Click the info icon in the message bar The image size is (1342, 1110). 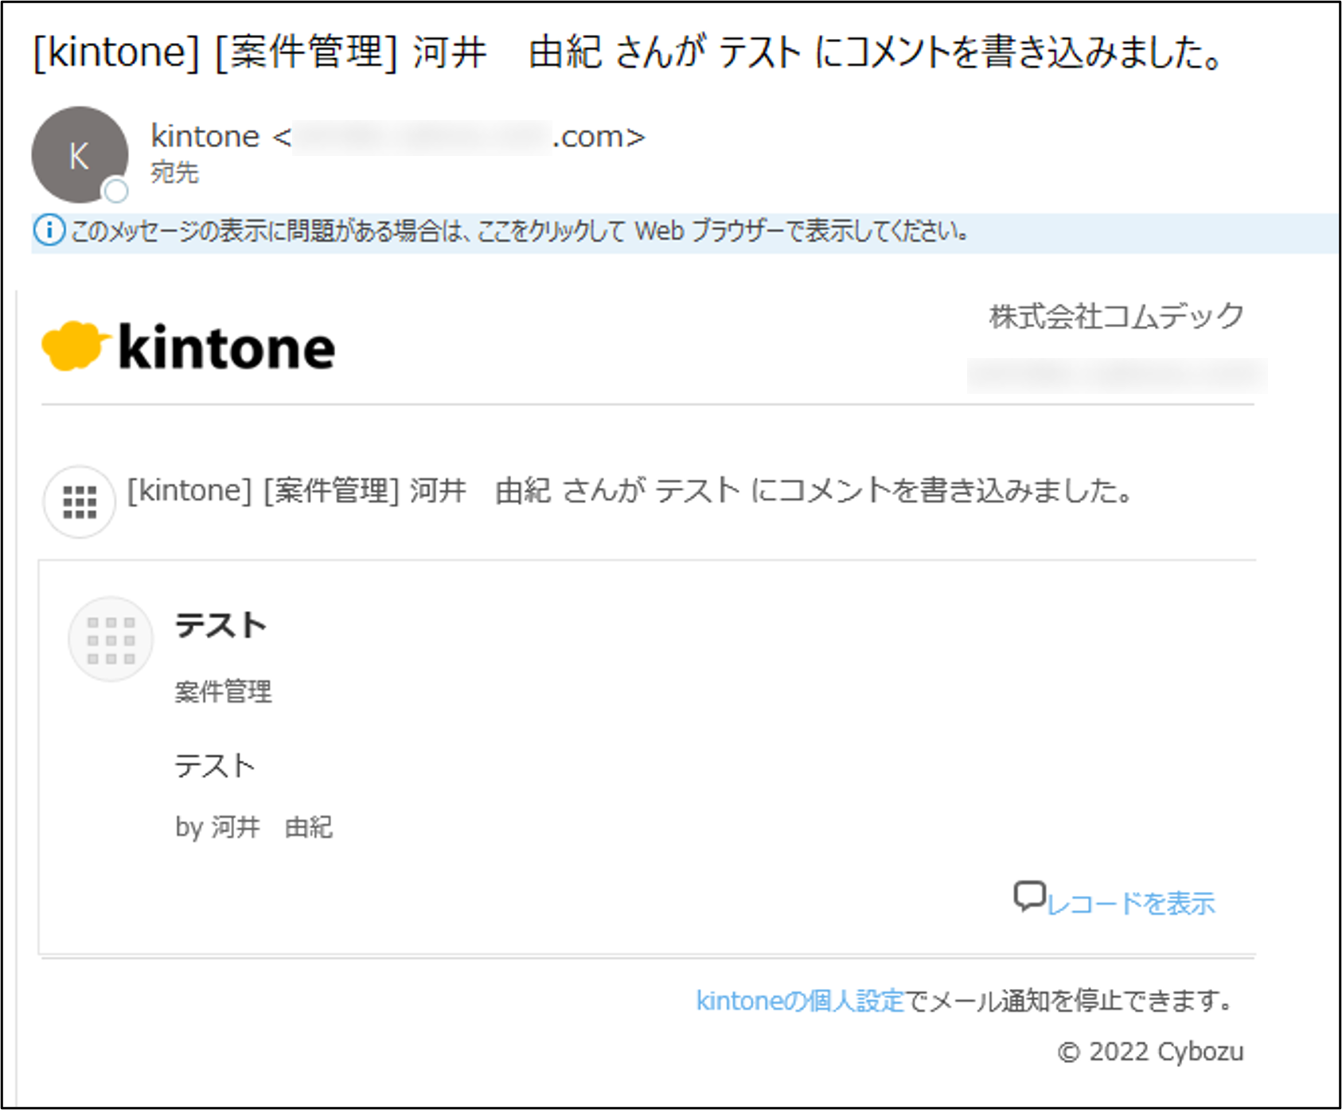pyautogui.click(x=49, y=232)
